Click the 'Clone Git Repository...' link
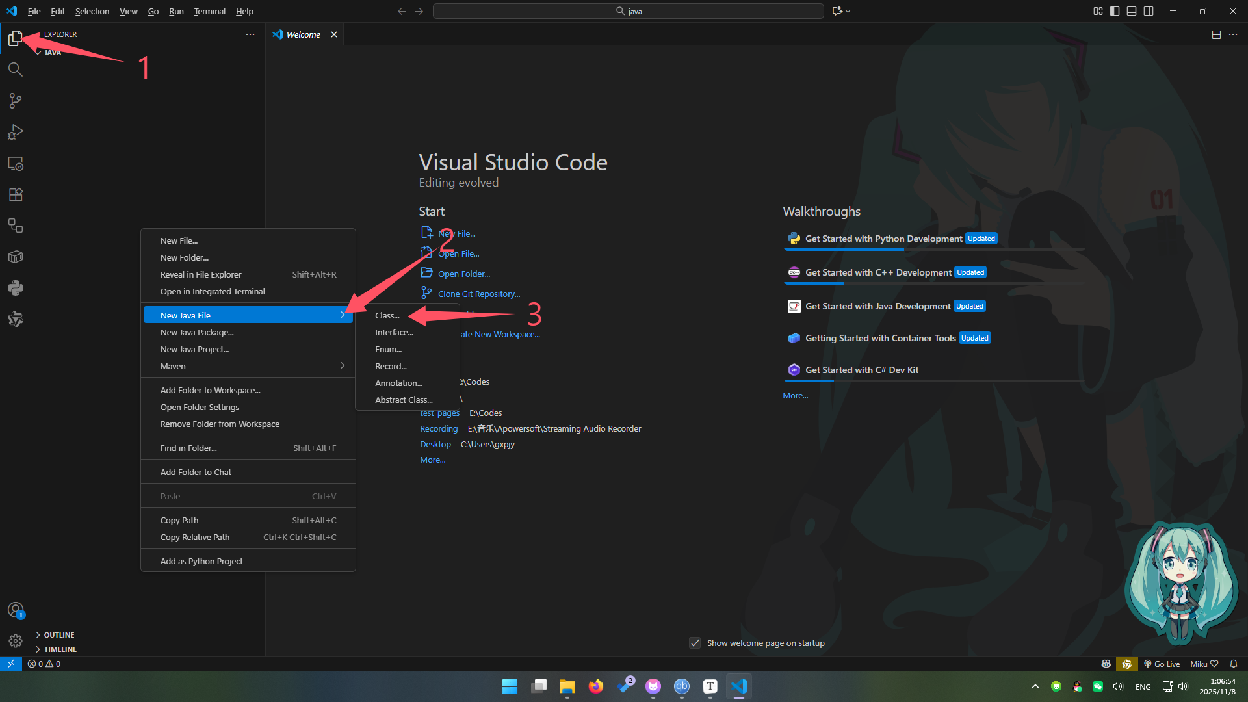This screenshot has width=1248, height=702. [x=478, y=294]
